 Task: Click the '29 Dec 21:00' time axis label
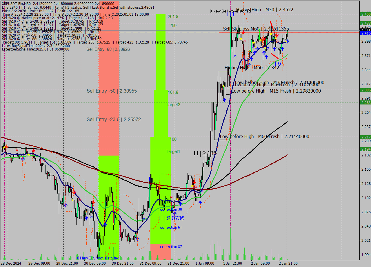point(66,264)
